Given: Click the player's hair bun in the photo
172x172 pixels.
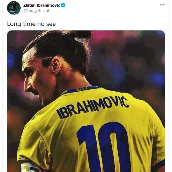Looking at the screenshot, I should 81,36.
